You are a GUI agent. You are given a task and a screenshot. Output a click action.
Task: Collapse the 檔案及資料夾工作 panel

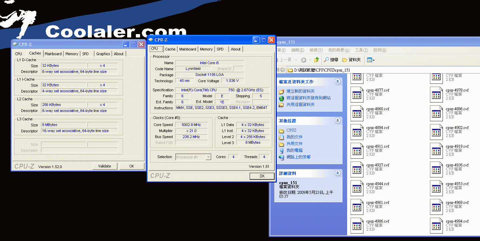tap(337, 82)
